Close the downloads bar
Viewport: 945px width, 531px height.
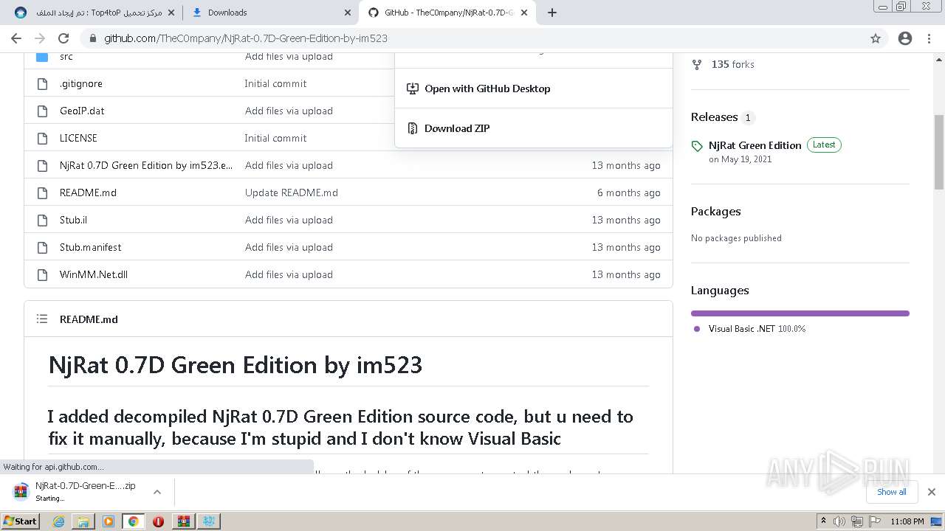click(932, 492)
